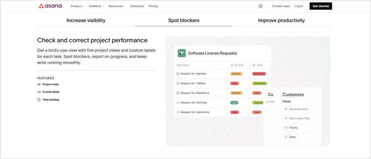Click the green Operations tag on the Tableau row

pyautogui.click(x=260, y=83)
